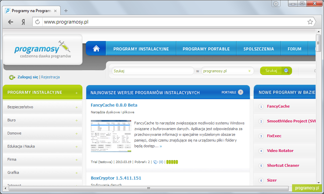Screen dimensions: 324x194
Task: Click the number 4 badge beside Video Rotator
Action: coord(261,151)
